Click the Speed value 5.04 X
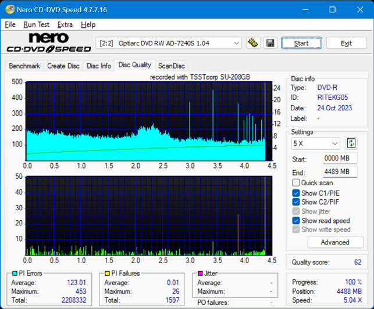374x309 pixels. [x=352, y=300]
